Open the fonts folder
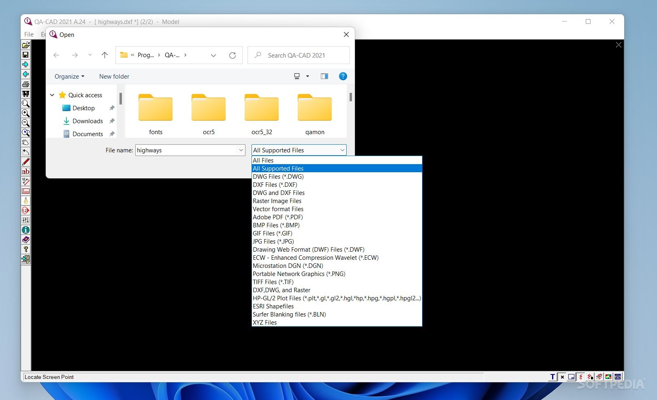 156,114
